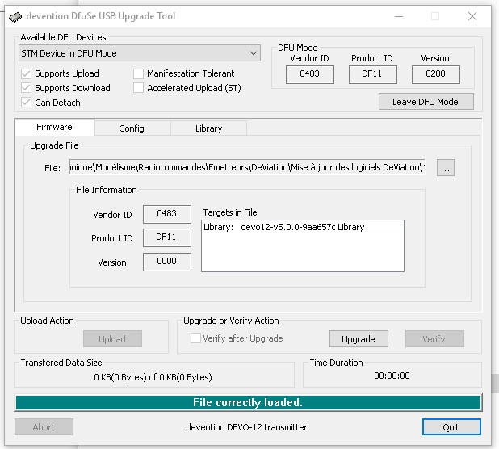The width and height of the screenshot is (499, 449).
Task: Toggle the Supports Download checkbox
Action: pyautogui.click(x=26, y=88)
